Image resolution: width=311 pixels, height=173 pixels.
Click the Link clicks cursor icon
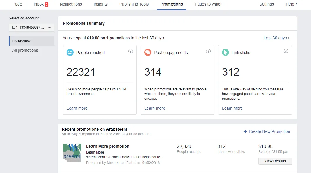click(x=225, y=53)
